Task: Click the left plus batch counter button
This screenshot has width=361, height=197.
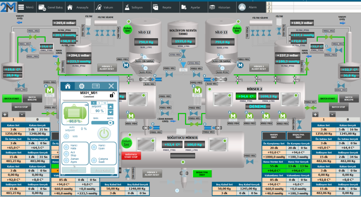Action: point(5,114)
